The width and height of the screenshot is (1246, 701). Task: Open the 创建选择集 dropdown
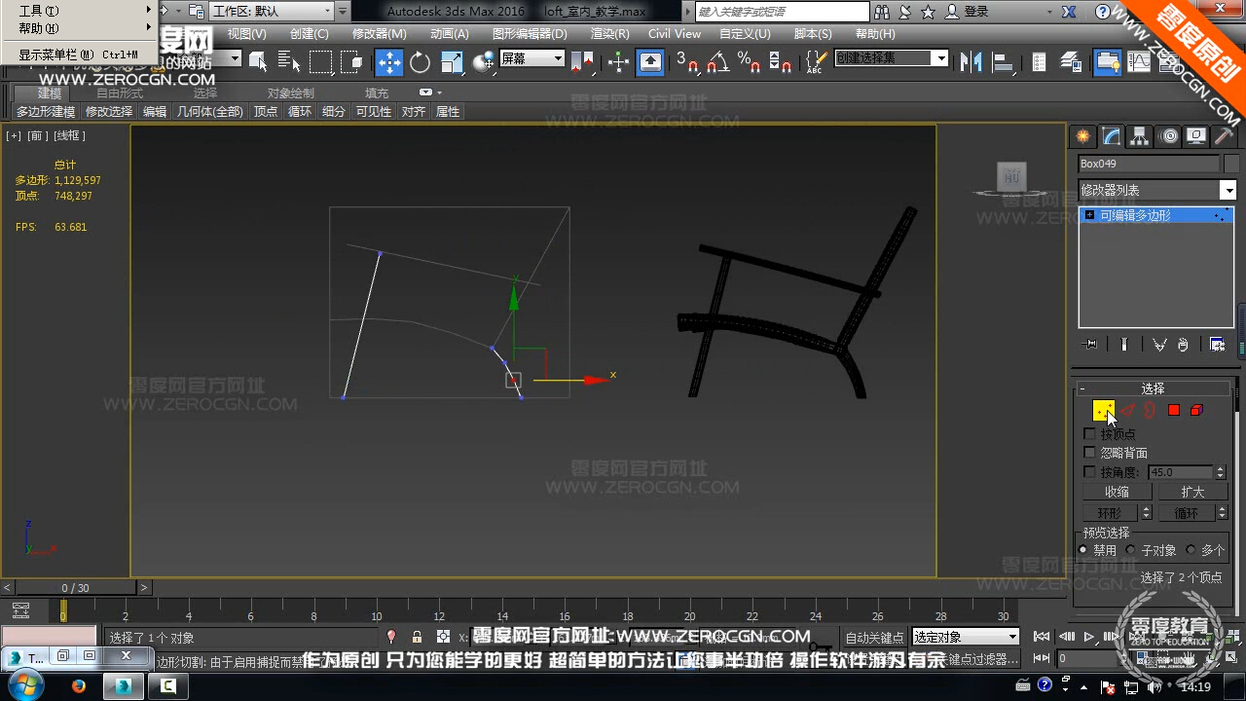[x=891, y=58]
